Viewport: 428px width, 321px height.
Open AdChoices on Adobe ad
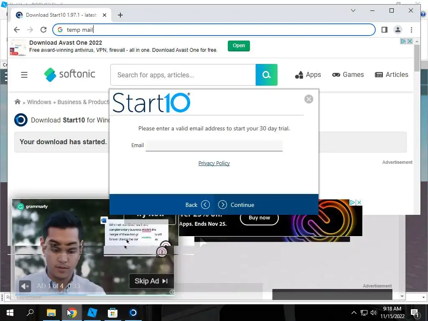352,203
